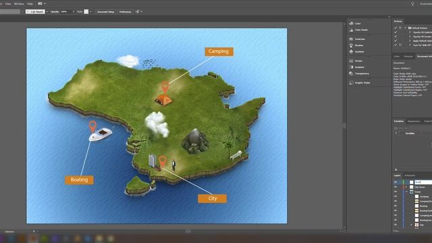Viewport: 432px width, 243px height.
Task: Click the Default Actions folder icon
Action: tap(410, 28)
